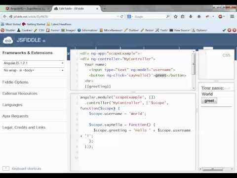Click the angular.module('scopeExample') line

[118, 97]
